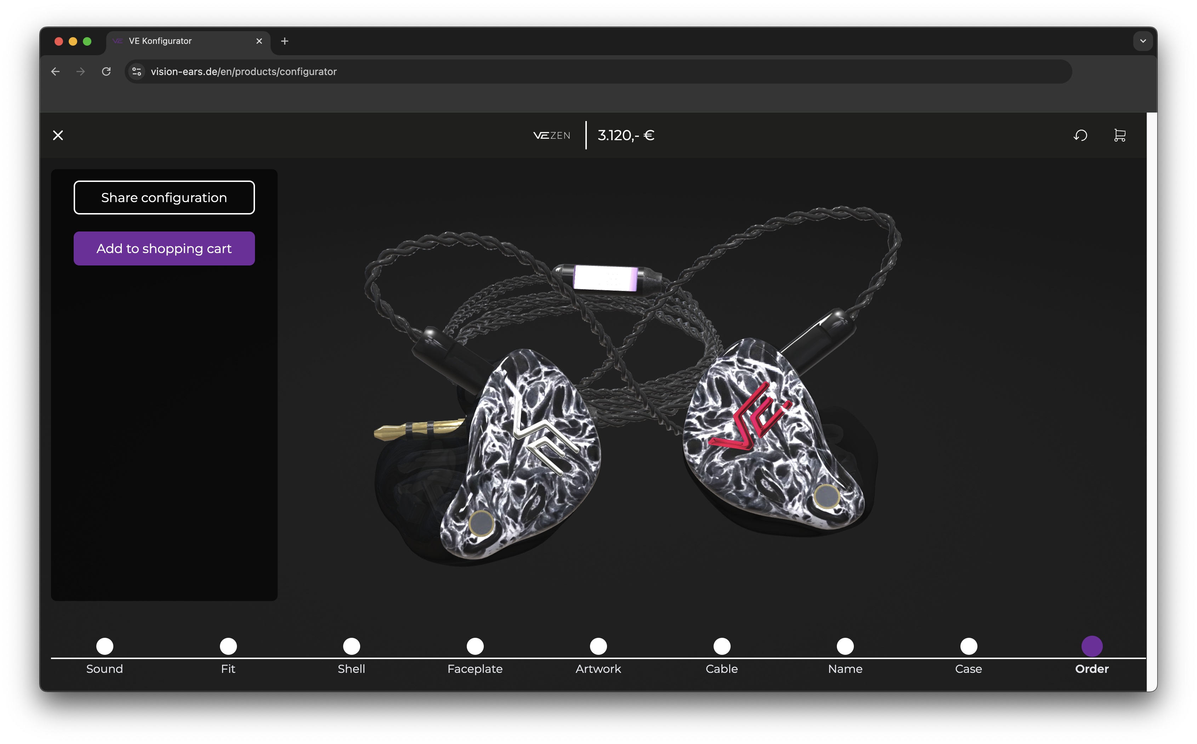The width and height of the screenshot is (1197, 744).
Task: Open the Artwork step
Action: tap(598, 646)
